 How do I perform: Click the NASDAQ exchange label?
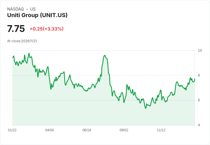[x=15, y=9]
